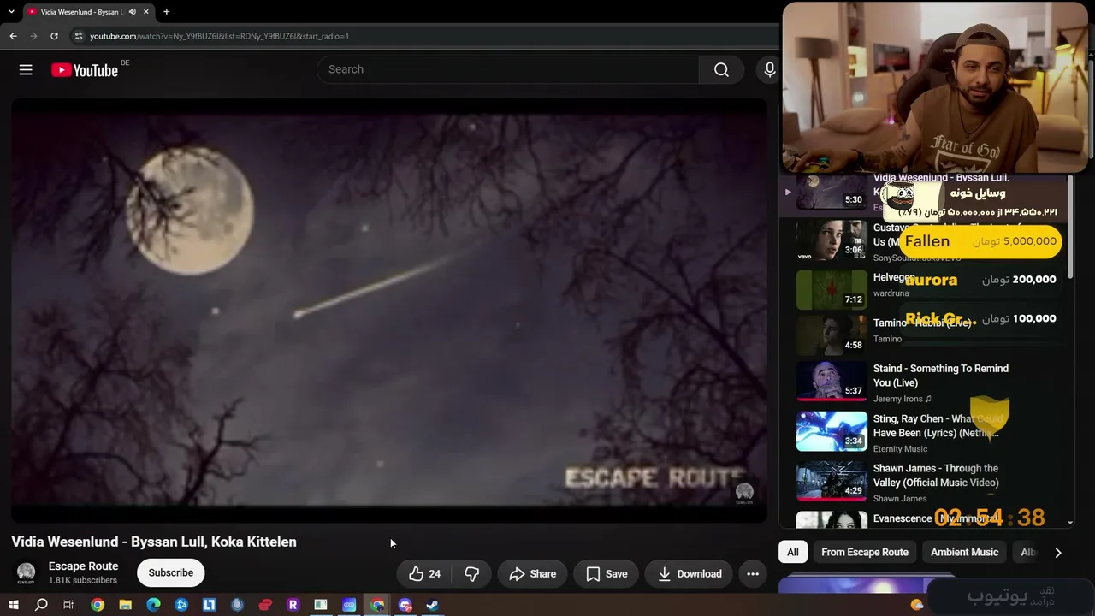The height and width of the screenshot is (616, 1095).
Task: Open the Gustavo 3:06 vevo thumbnail
Action: 832,240
